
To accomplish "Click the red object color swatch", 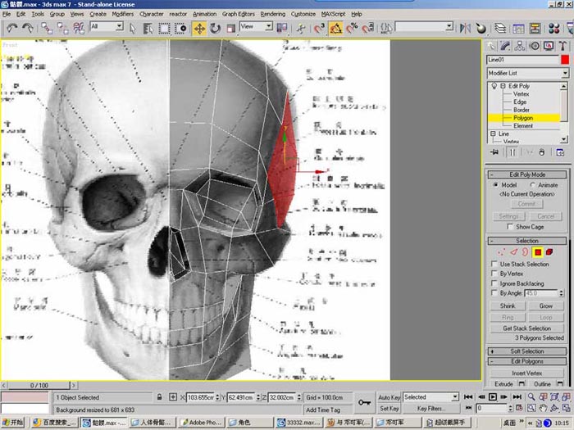I will (x=565, y=60).
